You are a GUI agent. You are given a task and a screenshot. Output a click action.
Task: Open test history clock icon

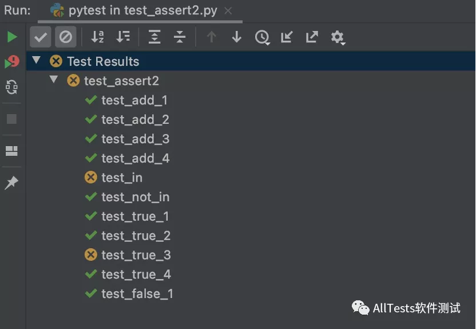pyautogui.click(x=263, y=37)
